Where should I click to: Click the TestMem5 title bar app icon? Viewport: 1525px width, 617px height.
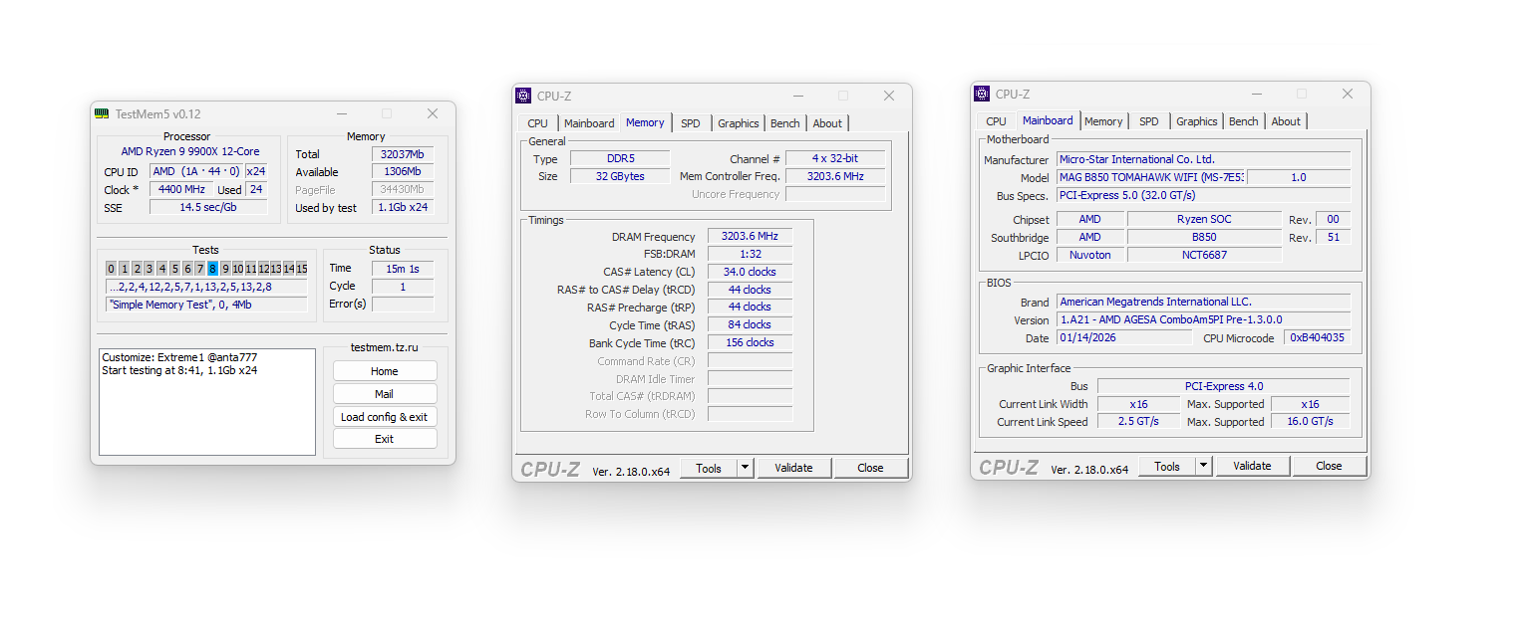pyautogui.click(x=102, y=113)
